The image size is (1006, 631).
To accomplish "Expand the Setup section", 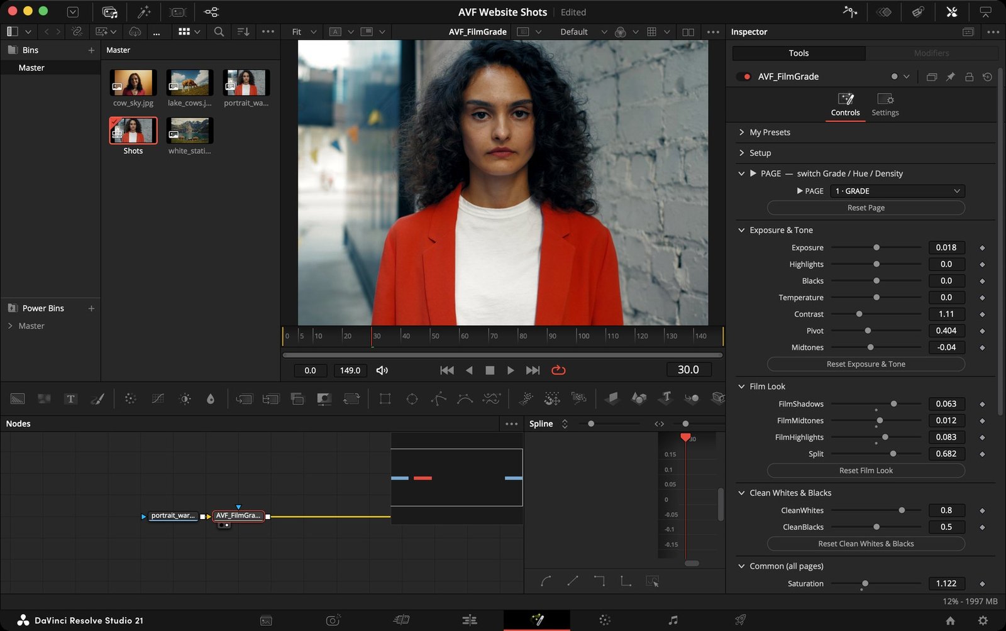I will pos(742,153).
